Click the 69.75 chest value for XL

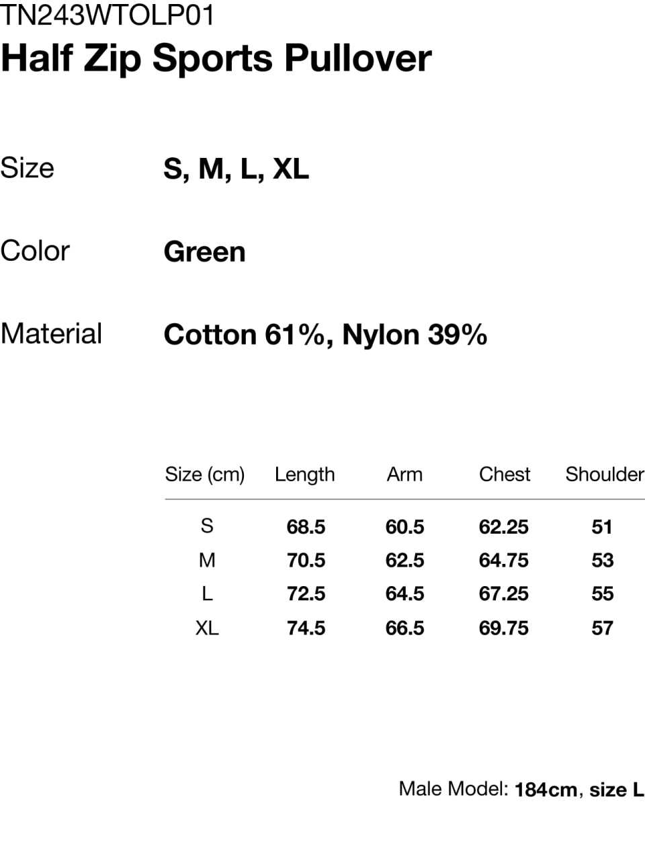[x=504, y=628]
